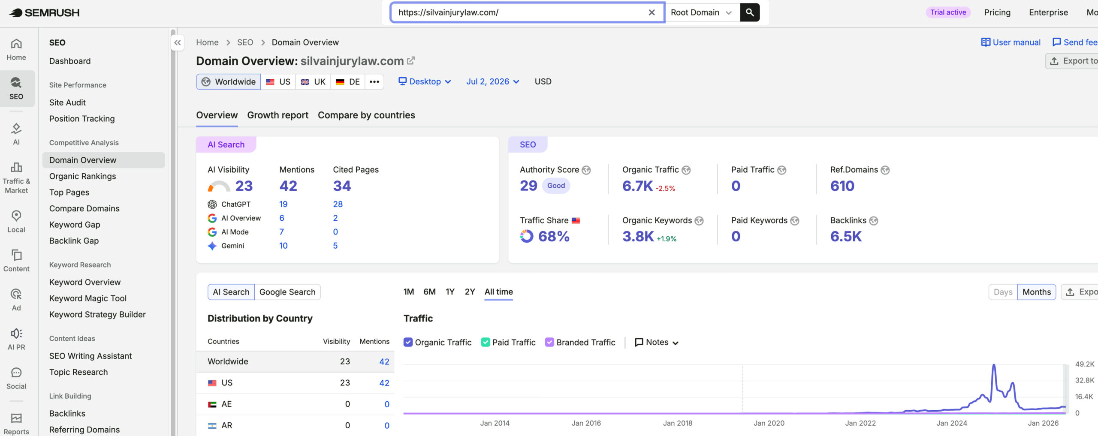The image size is (1098, 436).
Task: Select the Worldwide database
Action: (x=229, y=81)
